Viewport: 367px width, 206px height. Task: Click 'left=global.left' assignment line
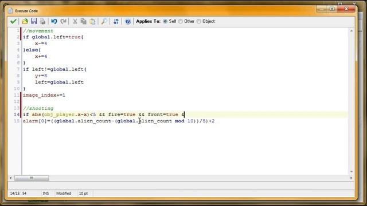point(59,82)
